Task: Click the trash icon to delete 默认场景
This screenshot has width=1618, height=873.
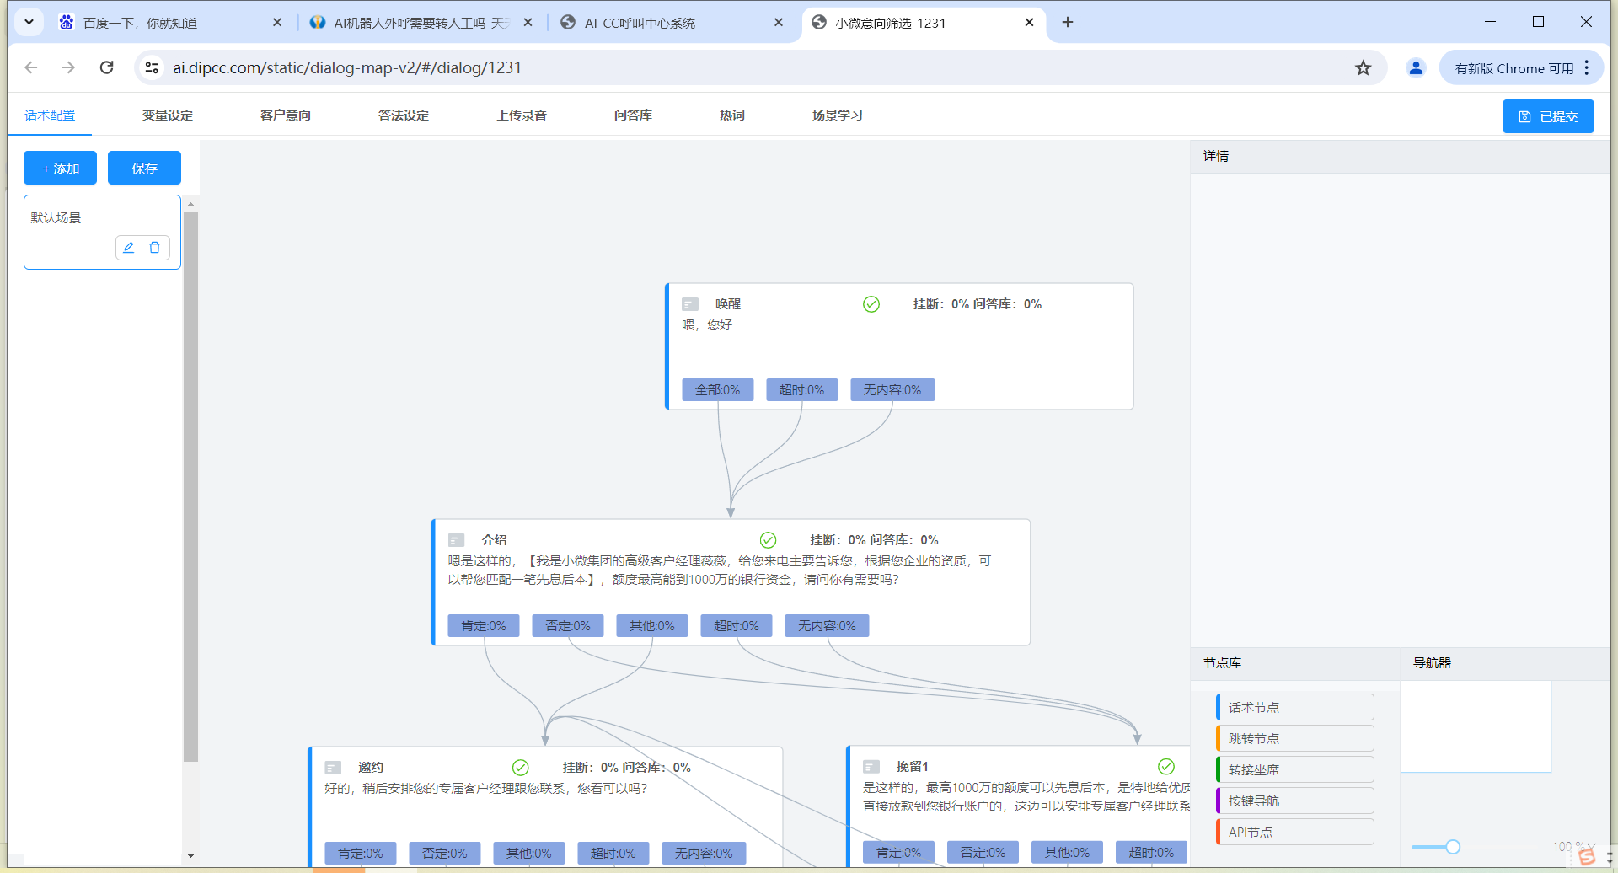Action: click(155, 248)
